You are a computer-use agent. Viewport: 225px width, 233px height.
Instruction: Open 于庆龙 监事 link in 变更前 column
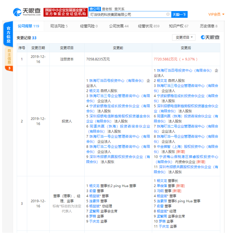point(94,221)
